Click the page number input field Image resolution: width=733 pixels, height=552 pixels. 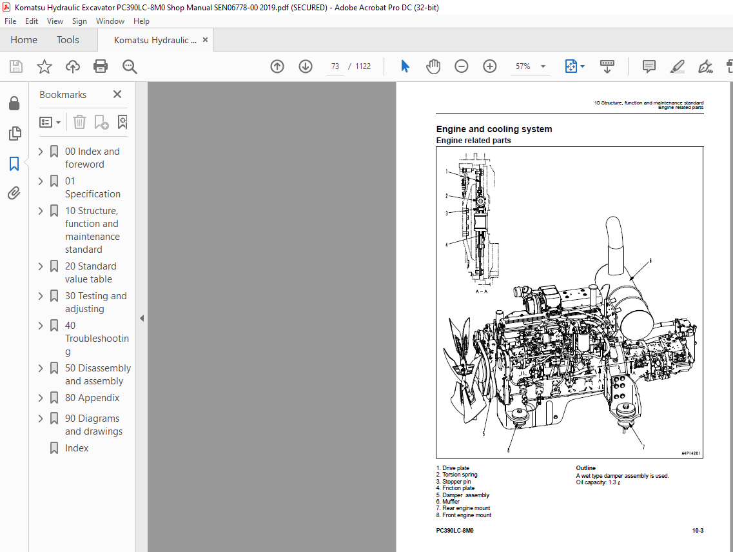point(335,66)
